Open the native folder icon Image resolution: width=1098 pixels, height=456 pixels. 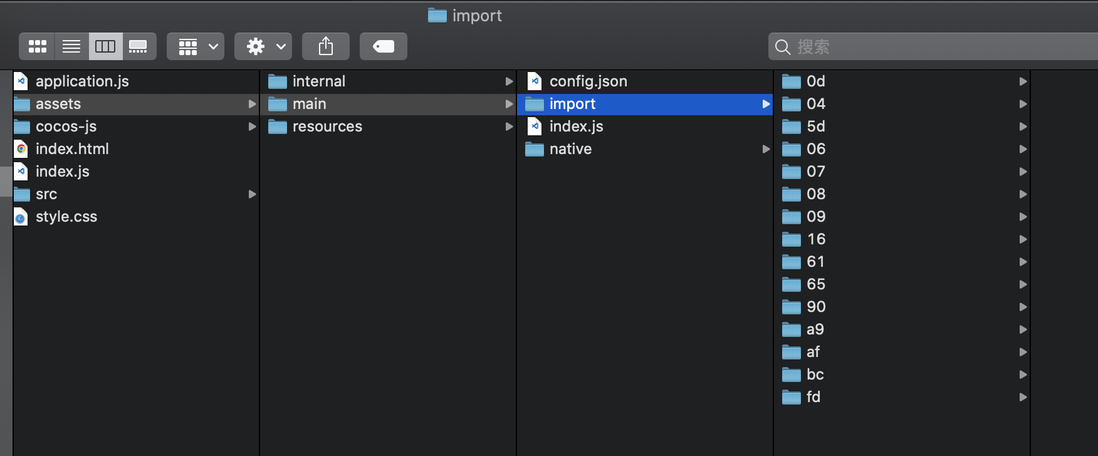(x=535, y=149)
